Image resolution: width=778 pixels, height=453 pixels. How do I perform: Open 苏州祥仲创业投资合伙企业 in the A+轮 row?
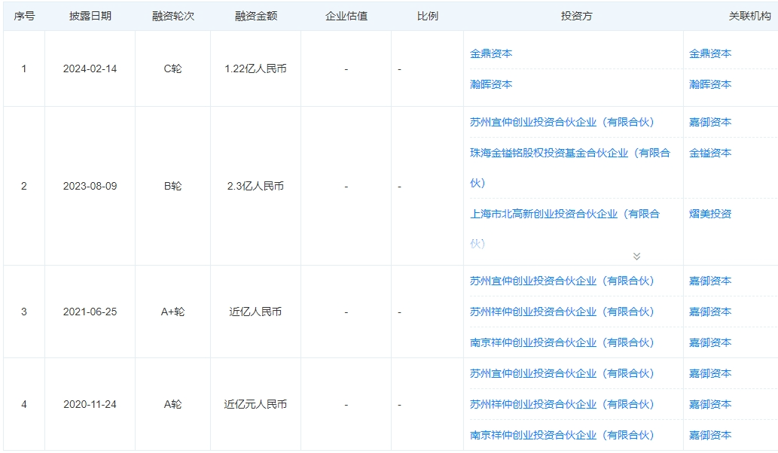pyautogui.click(x=562, y=312)
